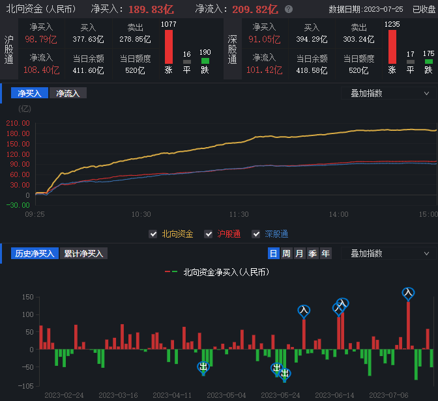This screenshot has width=438, height=401.
Task: Toggle the 深股通 series checkbox
Action: (255, 234)
